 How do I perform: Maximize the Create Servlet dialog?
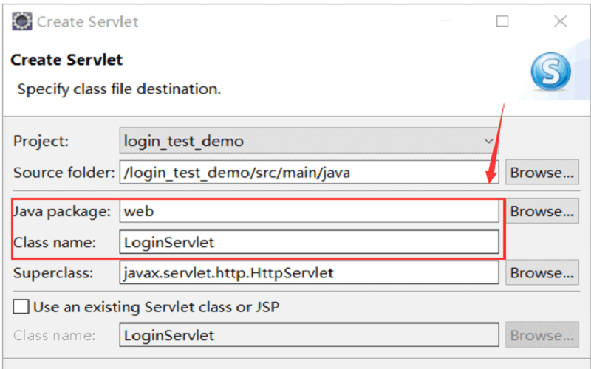tap(502, 21)
